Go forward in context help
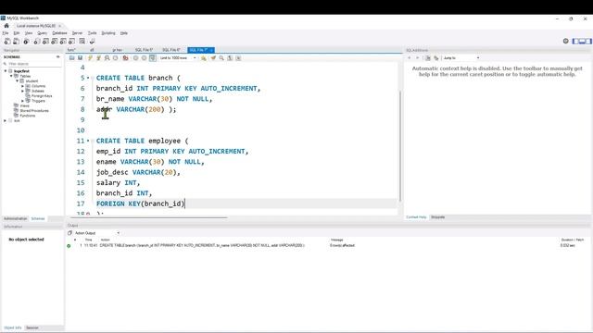This screenshot has height=333, width=593. pyautogui.click(x=418, y=58)
